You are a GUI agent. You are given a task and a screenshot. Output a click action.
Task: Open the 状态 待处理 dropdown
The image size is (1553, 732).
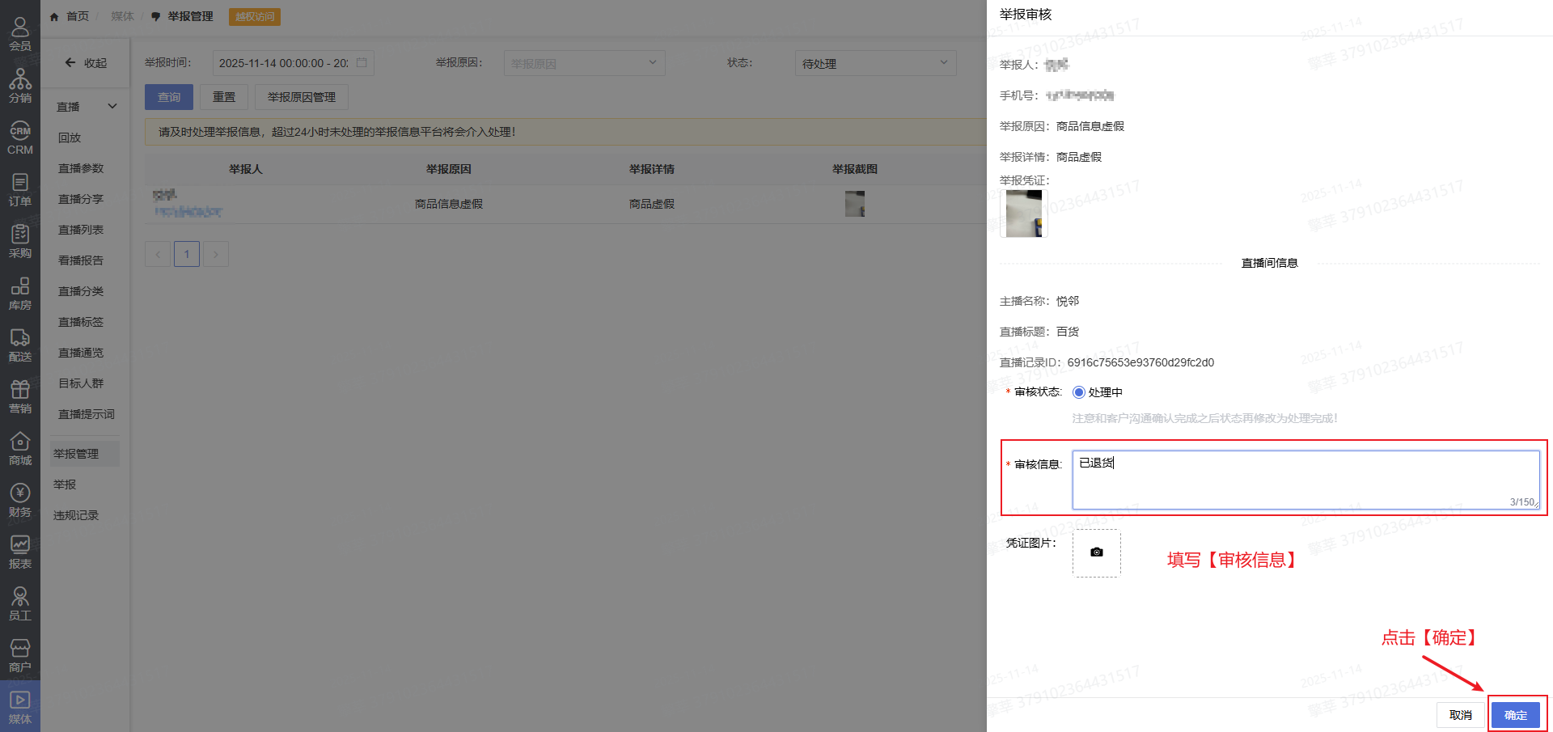pos(875,63)
